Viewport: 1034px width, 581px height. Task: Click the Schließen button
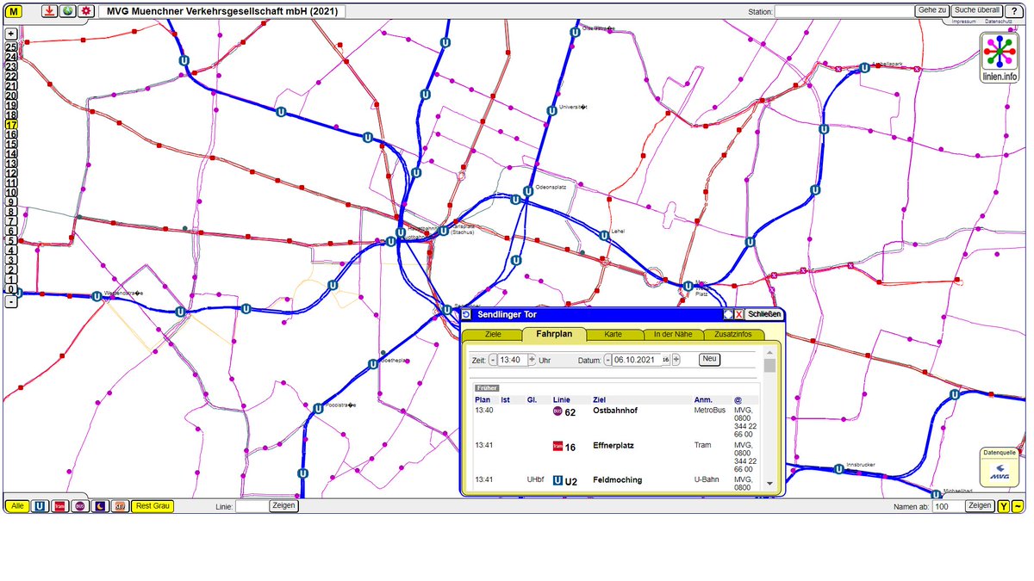pyautogui.click(x=764, y=314)
